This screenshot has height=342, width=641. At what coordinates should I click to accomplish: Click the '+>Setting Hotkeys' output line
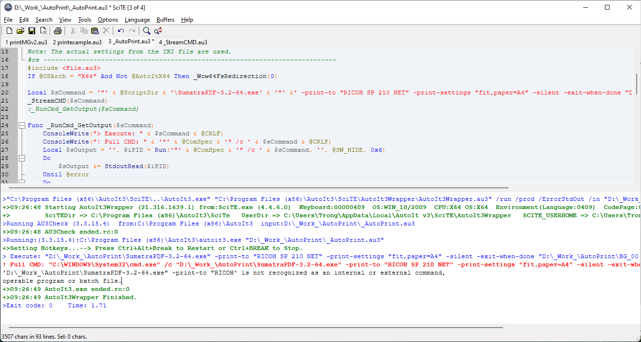tap(153, 248)
